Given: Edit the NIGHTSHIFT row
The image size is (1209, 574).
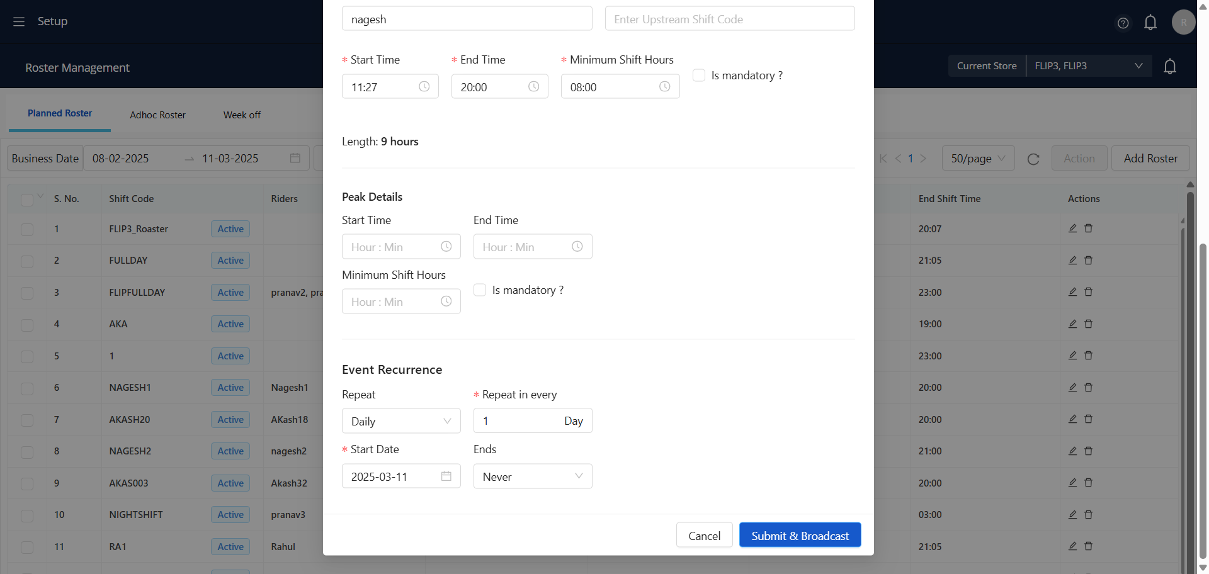Looking at the screenshot, I should point(1072,514).
